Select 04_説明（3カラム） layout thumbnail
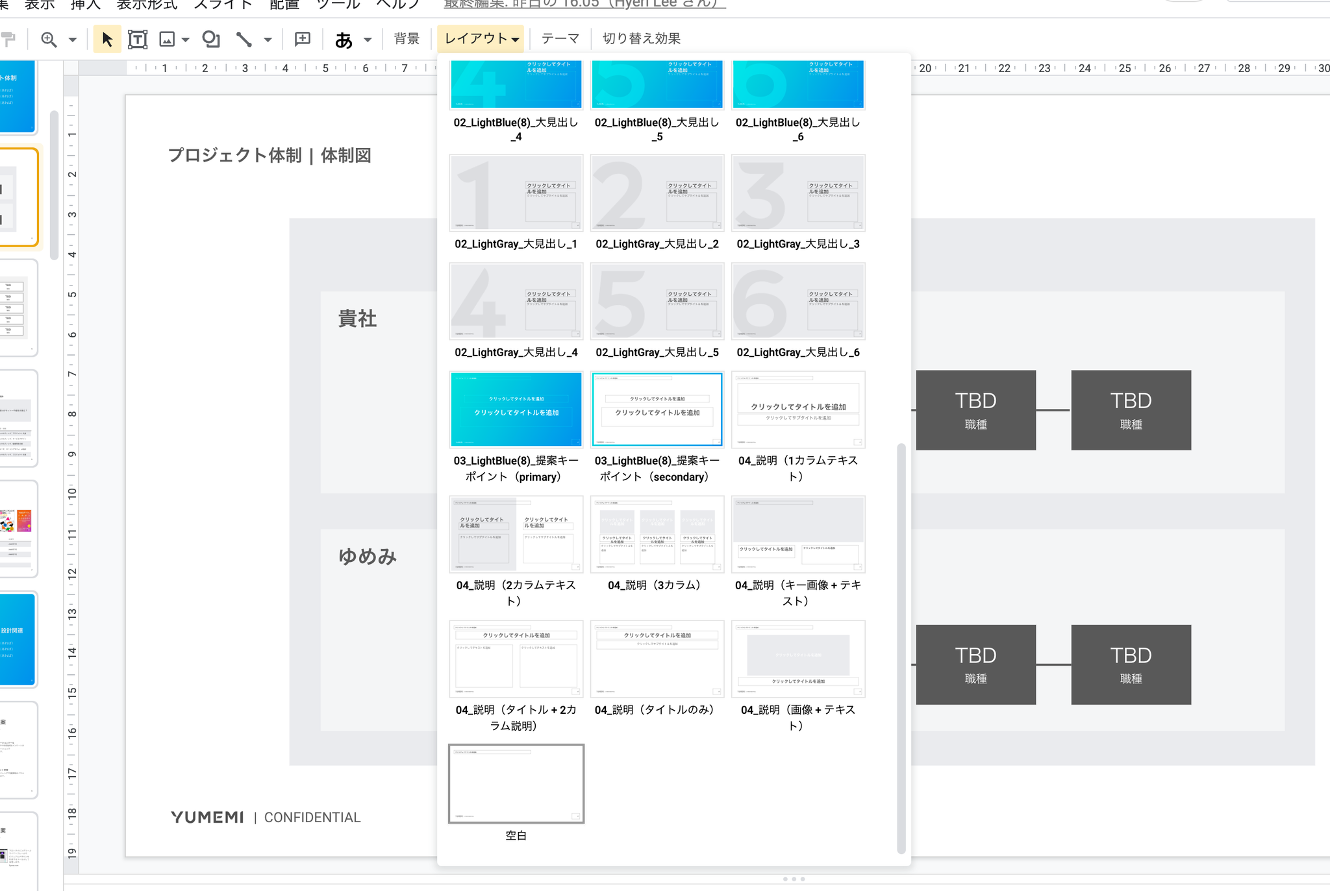The height and width of the screenshot is (891, 1330). pos(657,535)
